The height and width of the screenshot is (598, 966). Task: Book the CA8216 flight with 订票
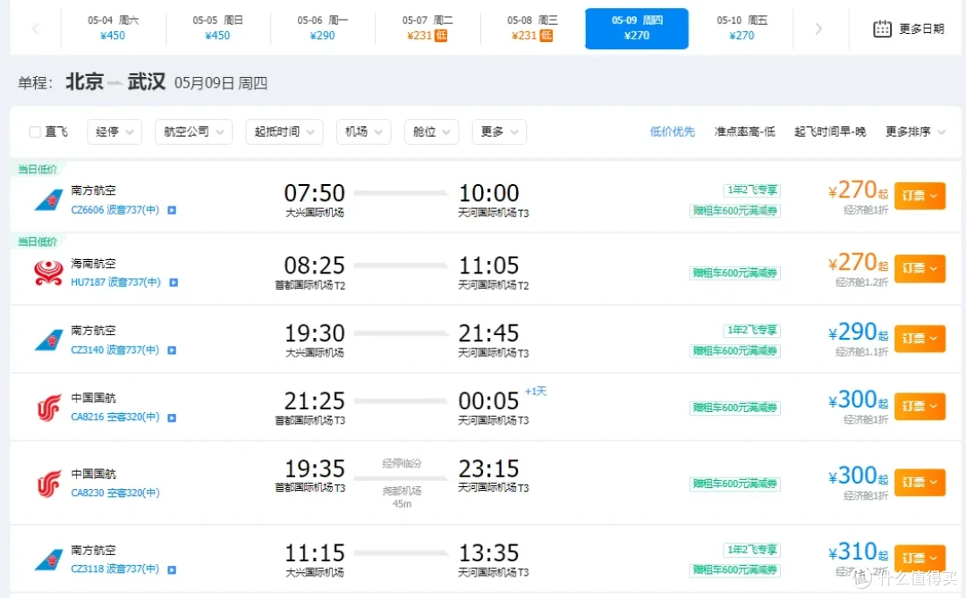(x=919, y=407)
